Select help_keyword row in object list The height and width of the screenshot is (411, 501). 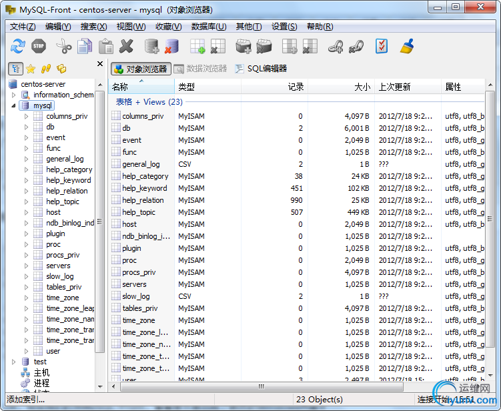297,188
